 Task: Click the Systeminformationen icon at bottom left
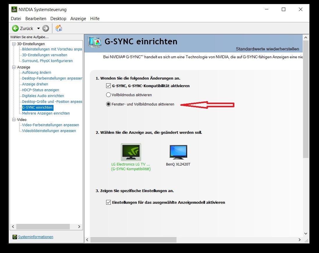point(15,237)
